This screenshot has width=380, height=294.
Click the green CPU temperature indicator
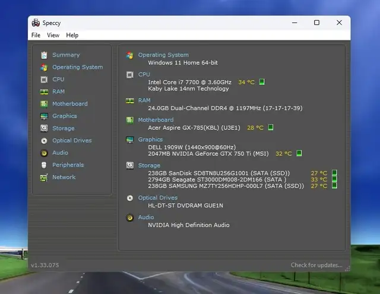coord(261,82)
